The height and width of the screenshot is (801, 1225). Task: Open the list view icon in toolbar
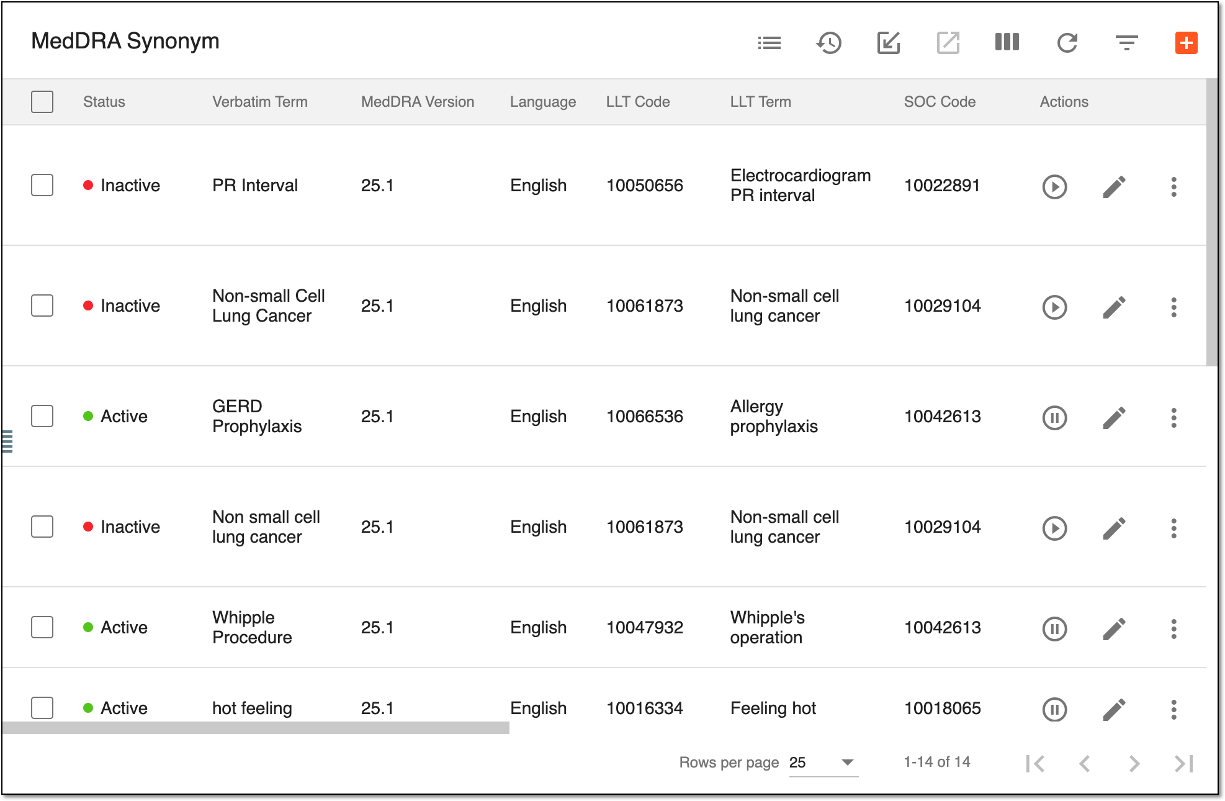[769, 43]
